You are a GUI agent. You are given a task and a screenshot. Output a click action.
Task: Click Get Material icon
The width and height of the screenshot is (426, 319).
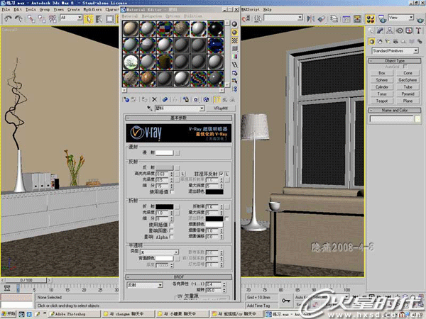[126, 99]
